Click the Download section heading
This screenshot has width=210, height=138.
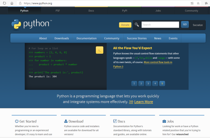(x=76, y=121)
